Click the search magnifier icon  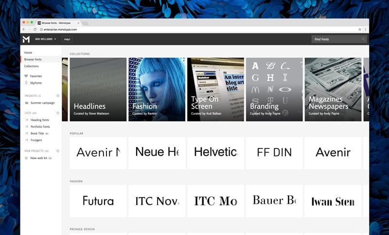[363, 39]
